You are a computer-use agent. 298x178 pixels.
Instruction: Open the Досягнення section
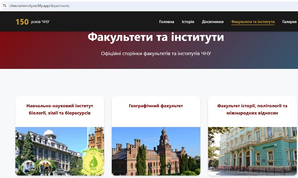212,22
